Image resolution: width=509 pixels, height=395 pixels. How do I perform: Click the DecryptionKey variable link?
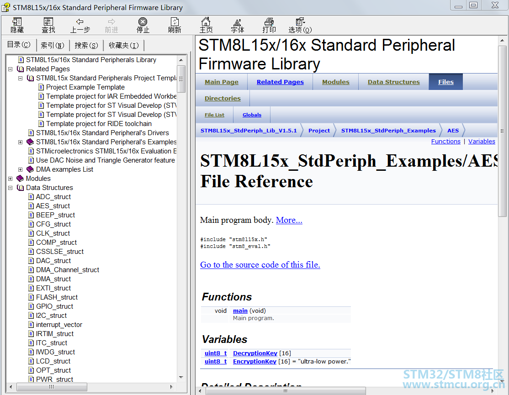coord(255,353)
